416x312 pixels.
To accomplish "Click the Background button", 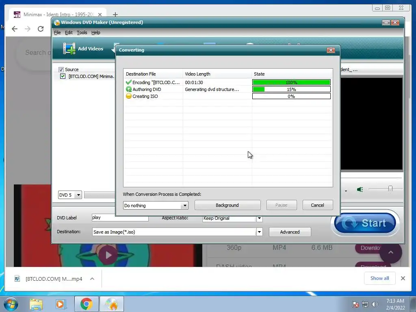I will (227, 205).
